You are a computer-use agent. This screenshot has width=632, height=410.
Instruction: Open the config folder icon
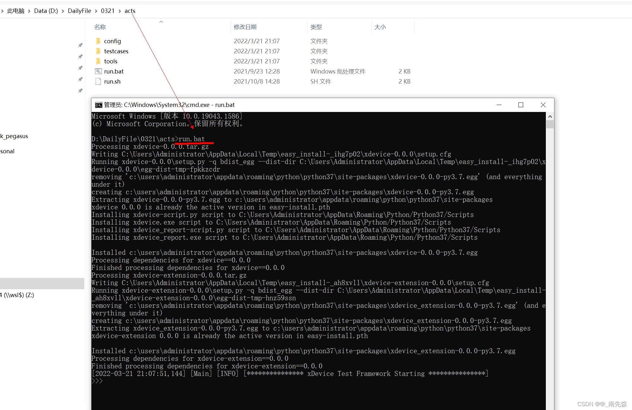point(98,41)
